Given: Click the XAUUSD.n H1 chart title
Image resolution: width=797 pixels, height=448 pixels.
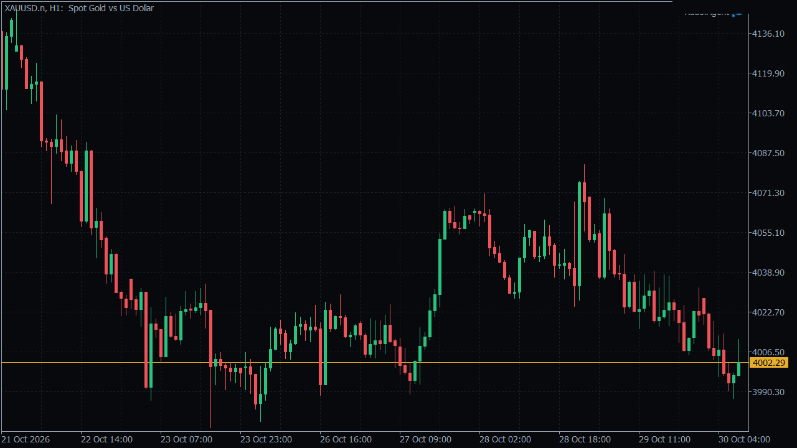Looking at the screenshot, I should click(x=79, y=8).
